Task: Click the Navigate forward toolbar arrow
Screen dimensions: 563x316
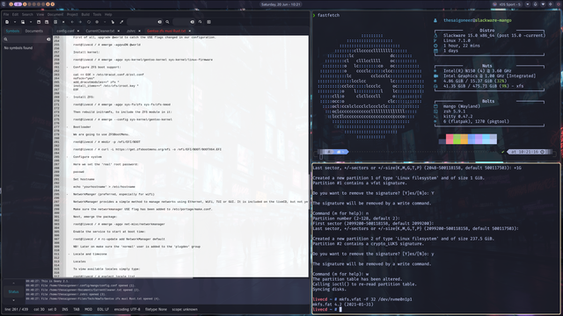Action: (80, 22)
